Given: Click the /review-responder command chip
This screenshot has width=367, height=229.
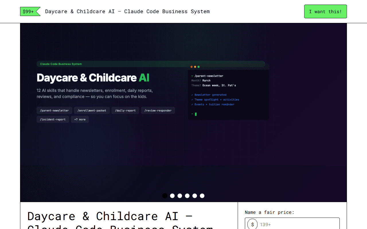Looking at the screenshot, I should (158, 110).
